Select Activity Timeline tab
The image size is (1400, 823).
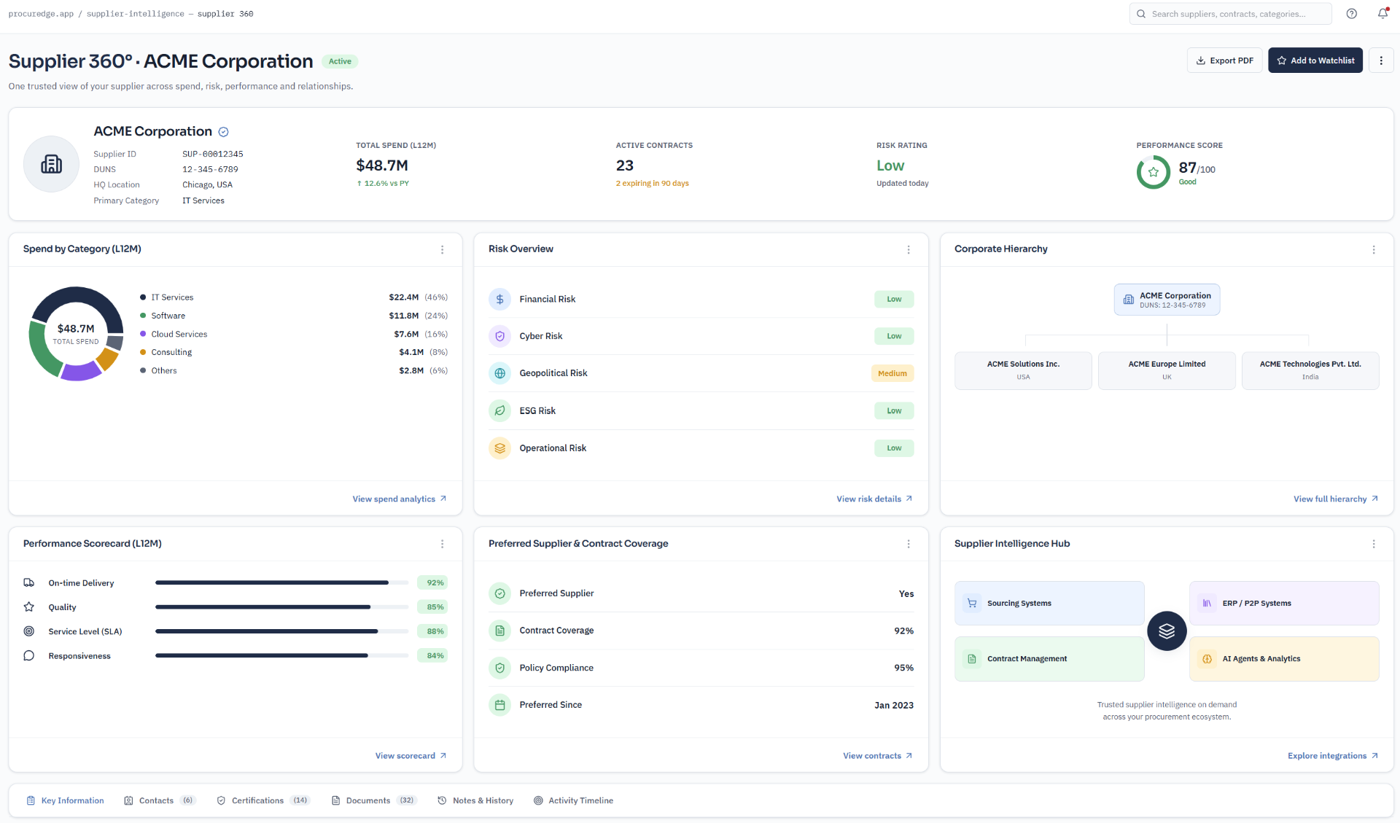pos(573,800)
